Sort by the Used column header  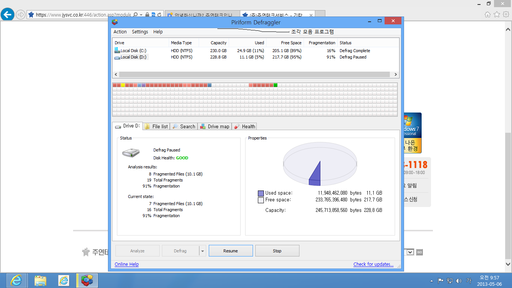tap(247, 43)
